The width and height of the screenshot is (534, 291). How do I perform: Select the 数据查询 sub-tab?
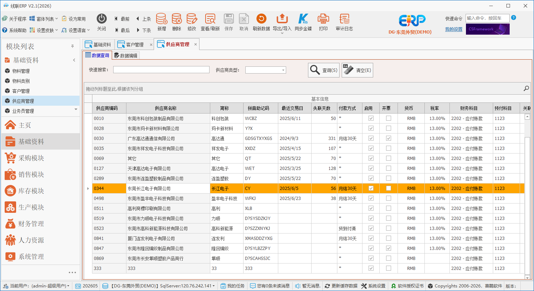pyautogui.click(x=97, y=55)
